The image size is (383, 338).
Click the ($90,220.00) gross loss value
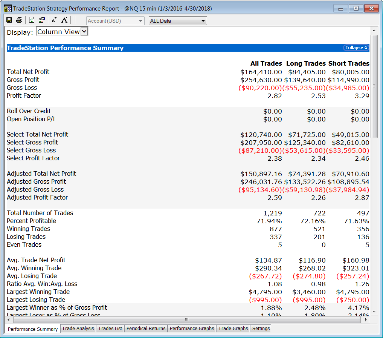pyautogui.click(x=260, y=88)
